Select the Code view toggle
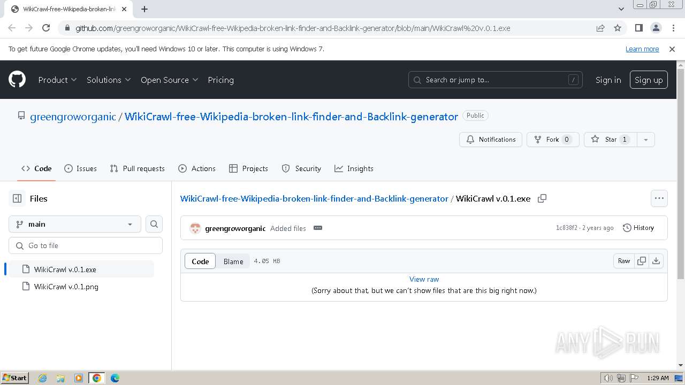The image size is (685, 385). click(x=200, y=261)
